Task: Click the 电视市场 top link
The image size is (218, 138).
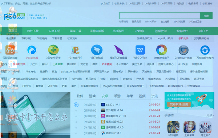Action: [x=193, y=4]
